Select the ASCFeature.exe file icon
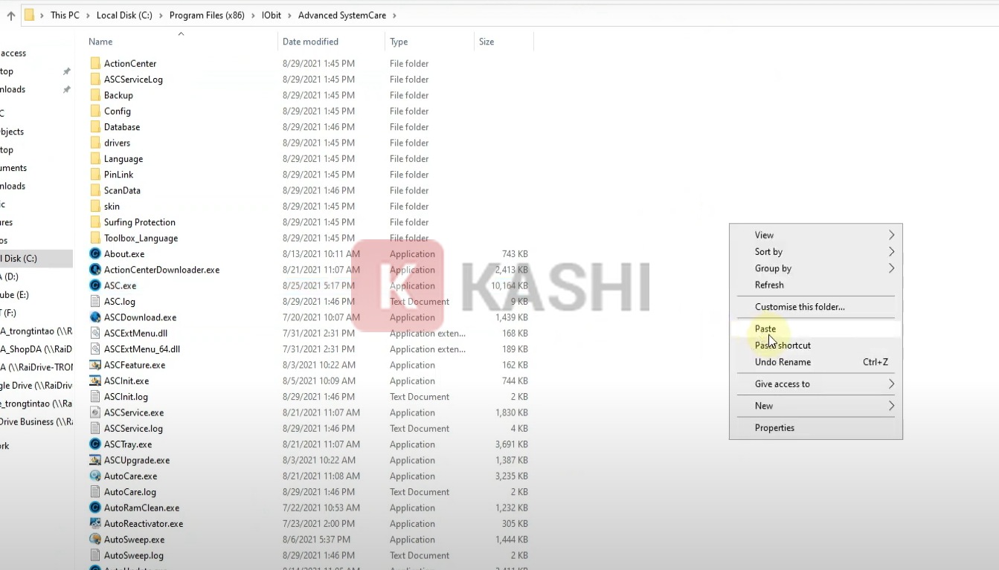 pyautogui.click(x=94, y=365)
